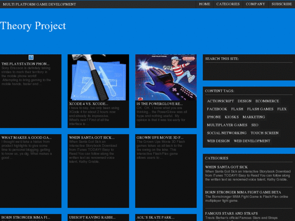Open the IPHONE tag

pos(214,117)
